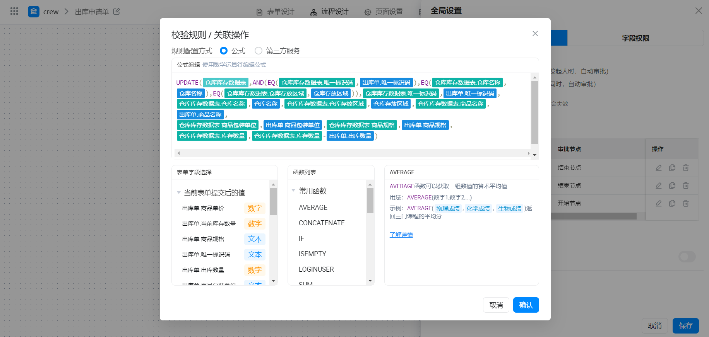709x337 pixels.
Task: Delete the second 结束节点 row
Action: (686, 186)
